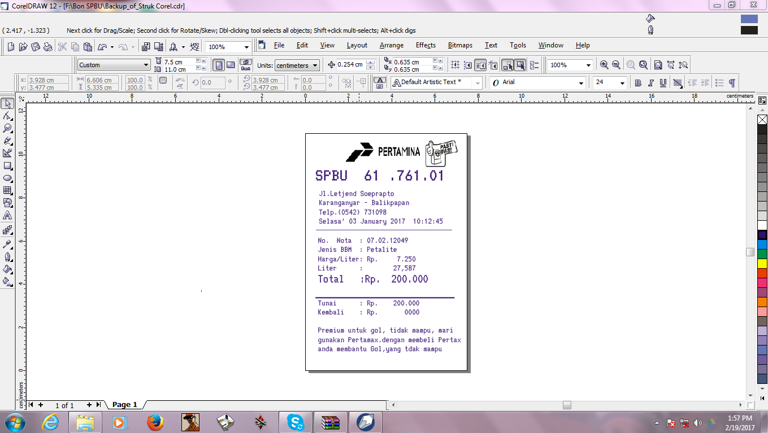Image resolution: width=768 pixels, height=433 pixels.
Task: Open the Effects menu
Action: click(x=426, y=45)
